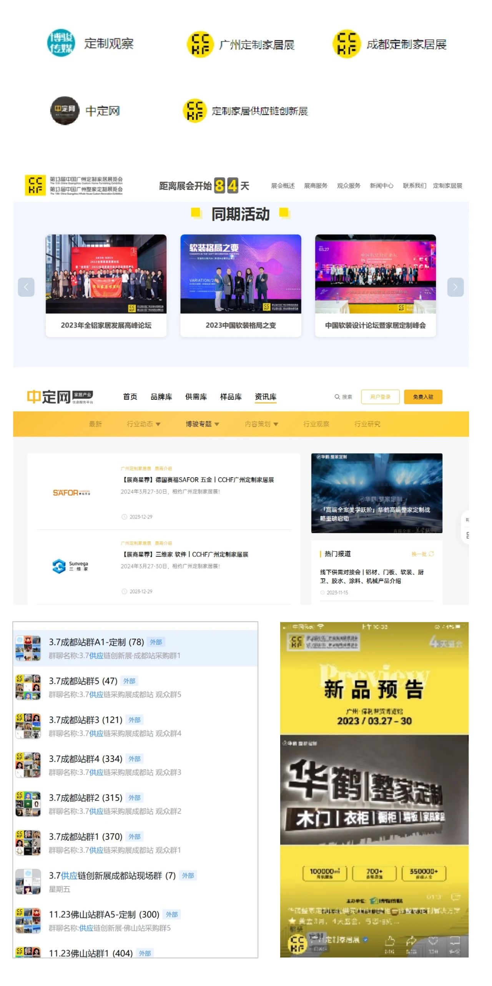Tap the heart icon in phone video

(x=433, y=941)
